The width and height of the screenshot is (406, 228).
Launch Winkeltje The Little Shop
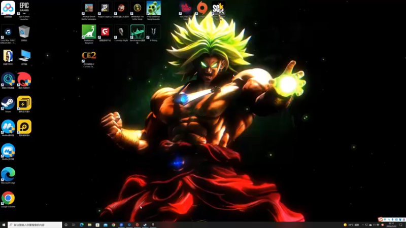point(137,10)
